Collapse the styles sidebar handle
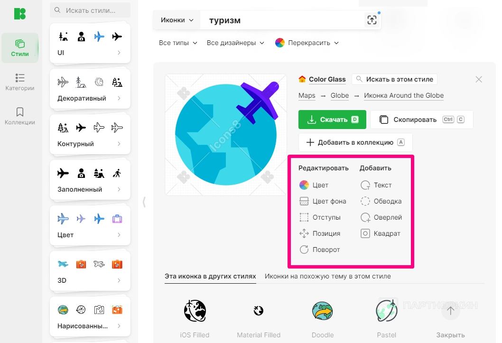Screen dimensions: 502x343 [x=144, y=202]
